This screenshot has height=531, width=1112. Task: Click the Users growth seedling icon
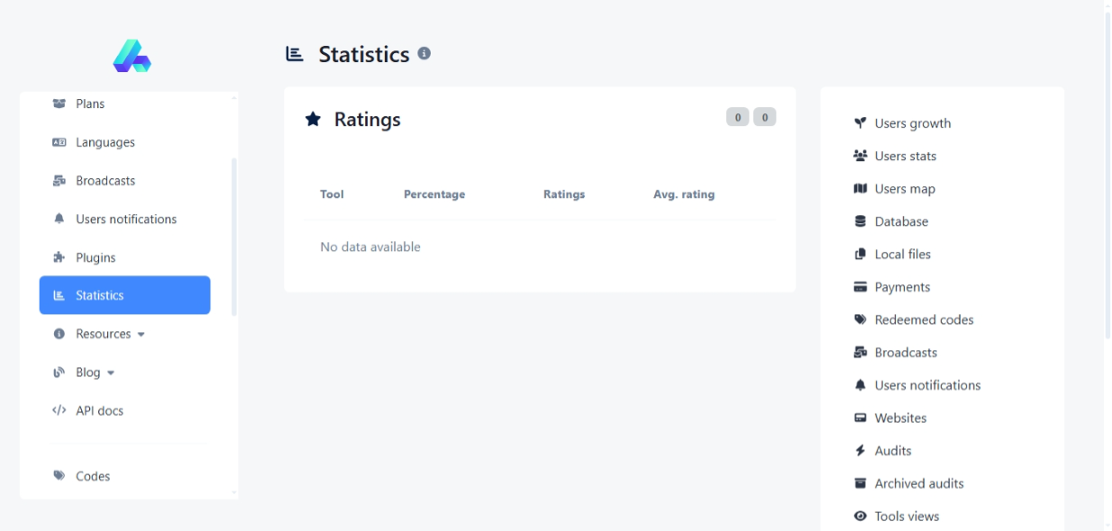pos(860,123)
